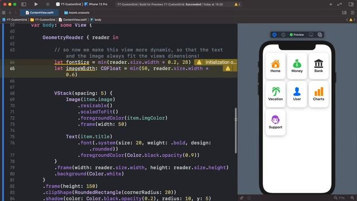Tap the Money tile in the preview

pos(297,66)
